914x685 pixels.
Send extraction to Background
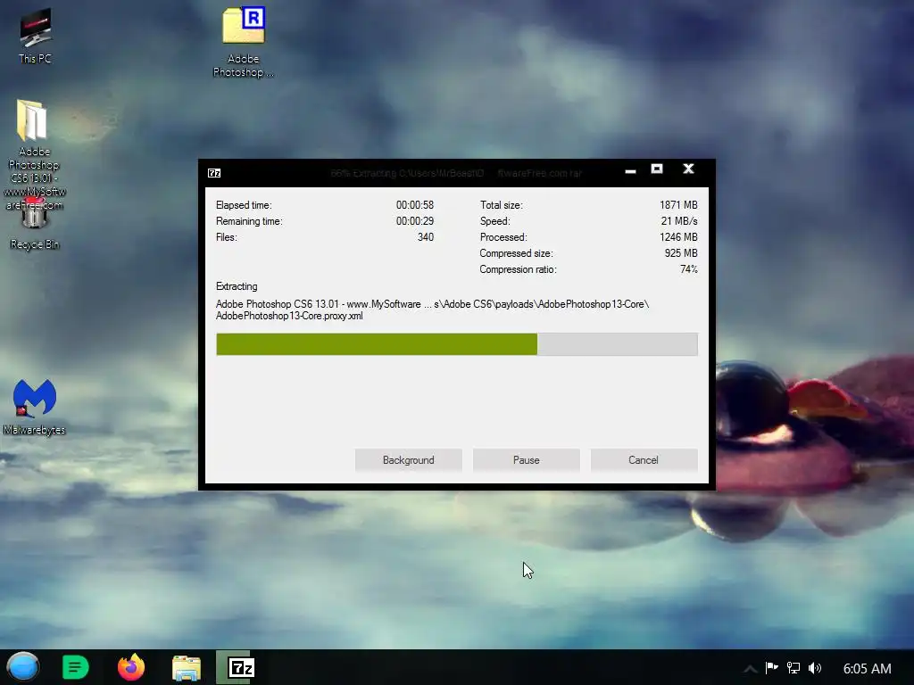pos(409,460)
